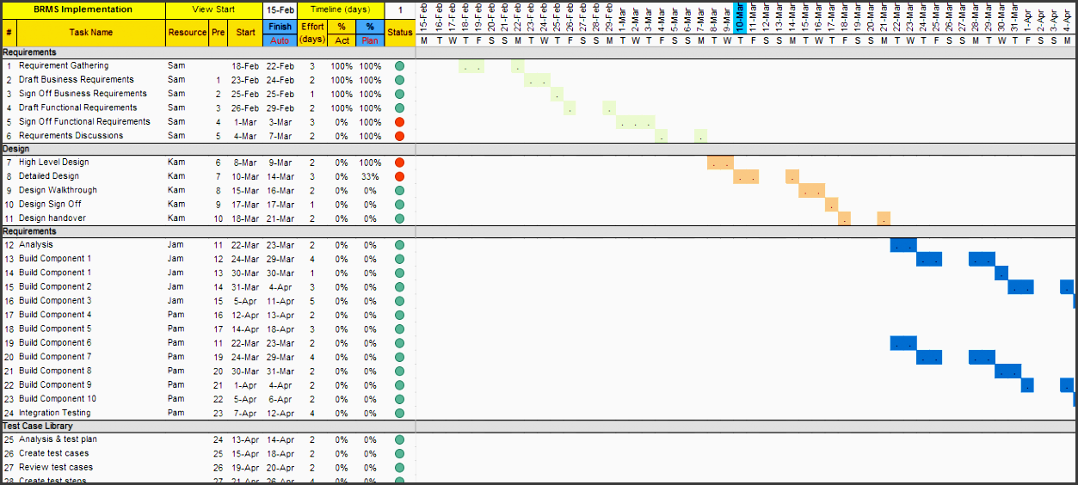Click the Timeline (days) value field showing 1
This screenshot has height=485, width=1078.
click(x=399, y=9)
